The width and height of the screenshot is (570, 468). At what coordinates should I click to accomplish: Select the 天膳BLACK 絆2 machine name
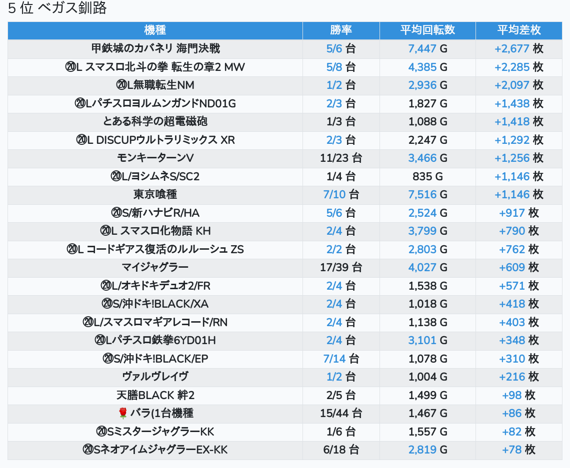(x=155, y=395)
